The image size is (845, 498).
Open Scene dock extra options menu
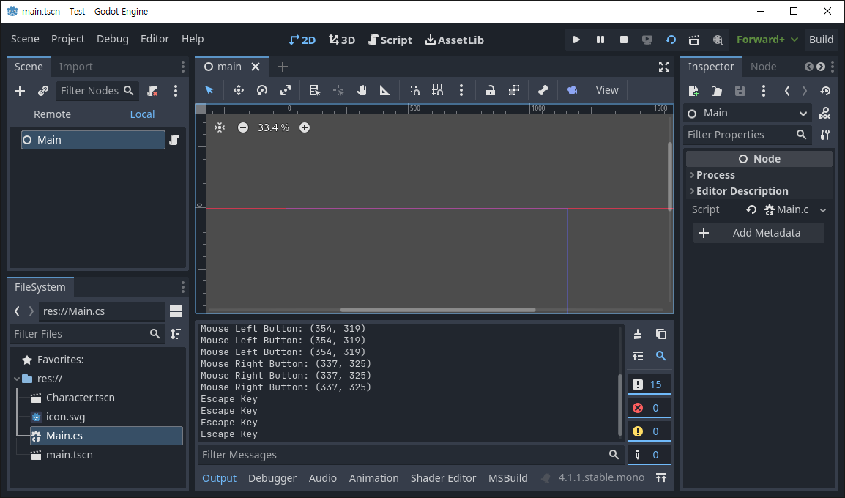[x=175, y=91]
